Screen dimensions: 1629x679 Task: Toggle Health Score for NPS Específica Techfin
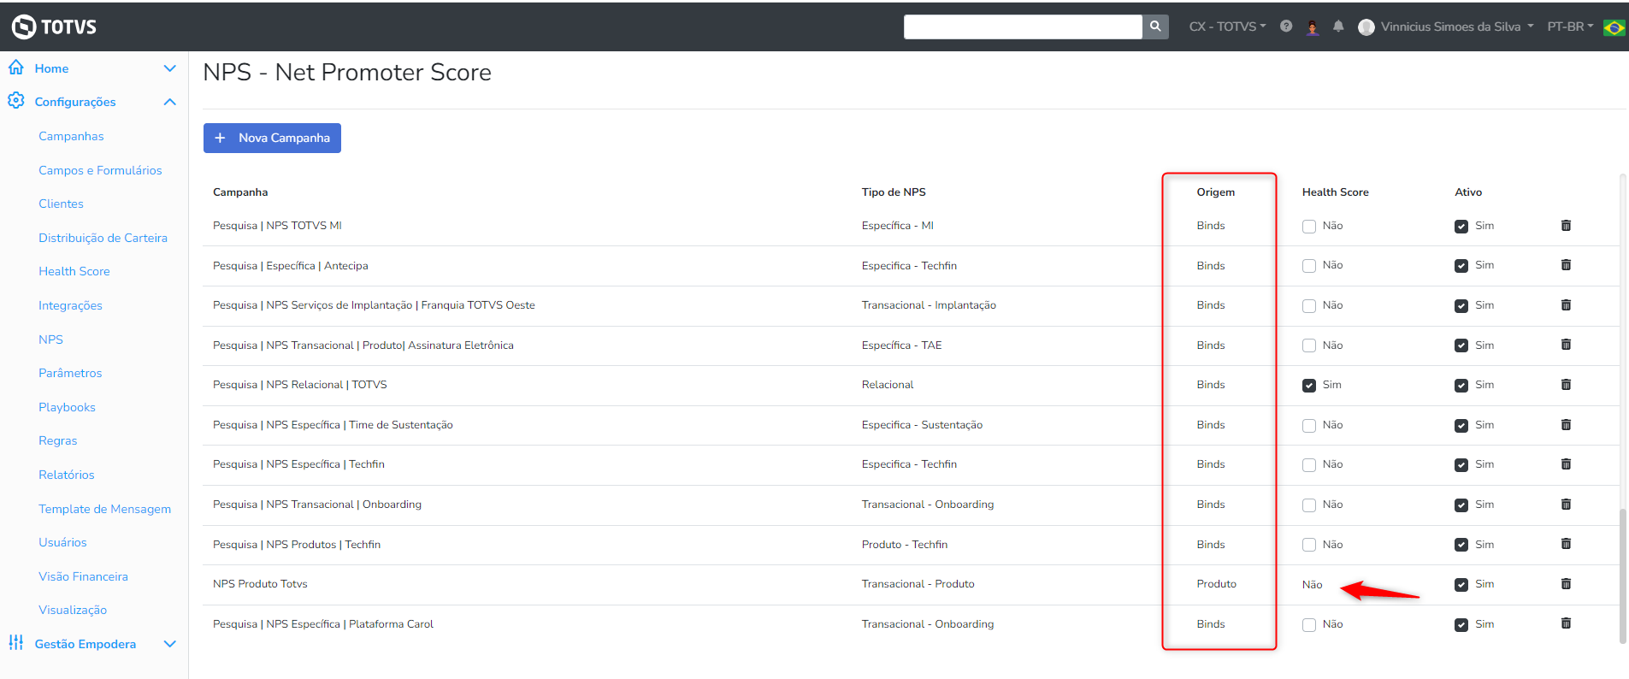(x=1309, y=465)
